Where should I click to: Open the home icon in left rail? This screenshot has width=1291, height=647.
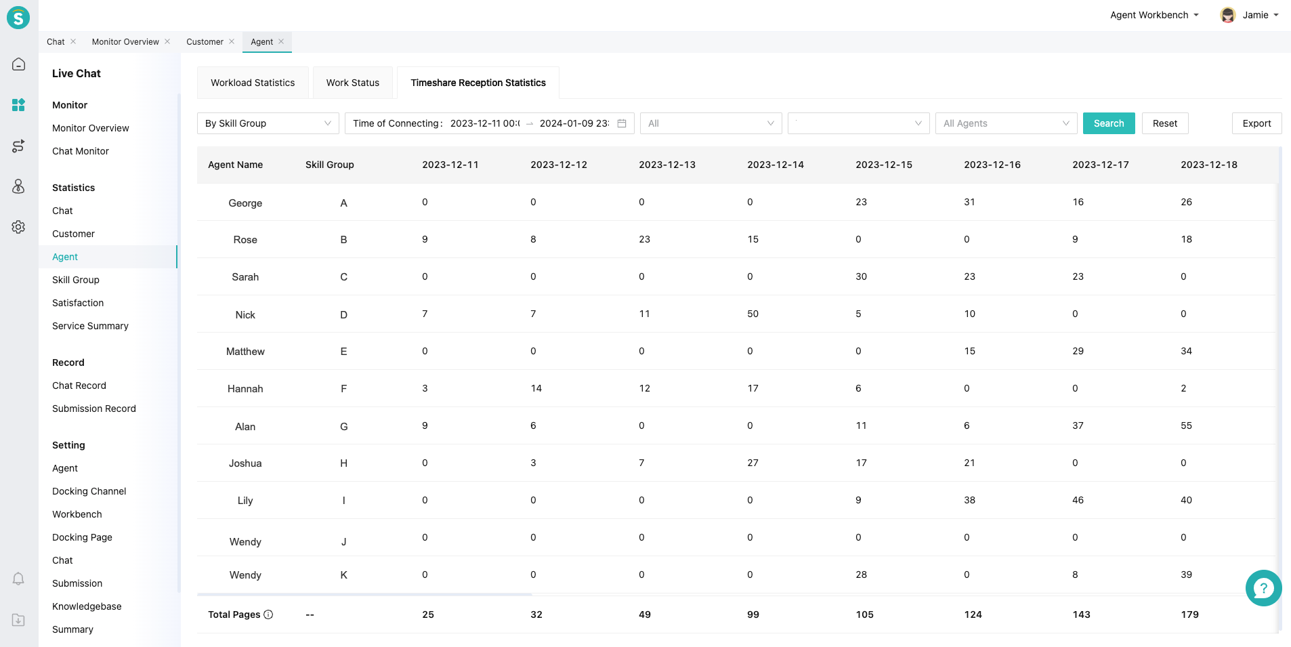19,64
